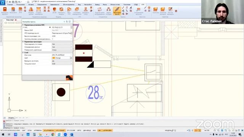Viewport: 244px width, 137px height.
Task: Click the Open file quick-access icon
Action: 10,2
